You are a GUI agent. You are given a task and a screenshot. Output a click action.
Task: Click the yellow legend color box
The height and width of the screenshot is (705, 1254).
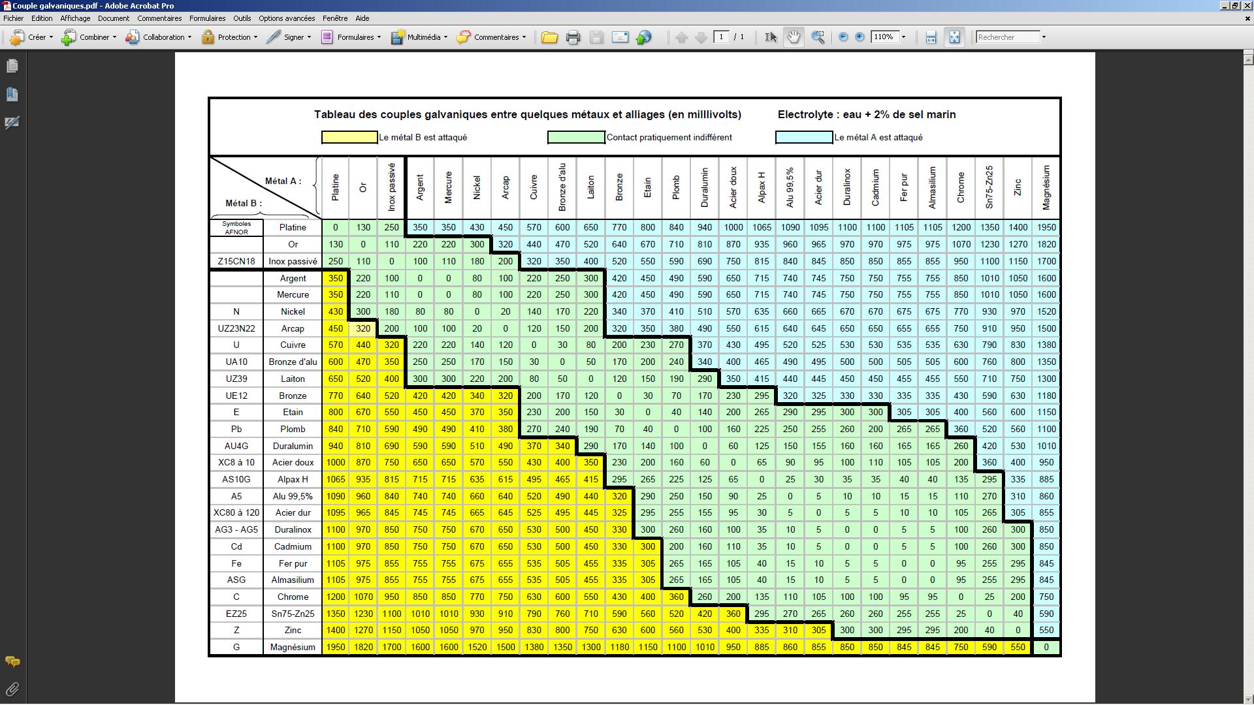click(349, 137)
